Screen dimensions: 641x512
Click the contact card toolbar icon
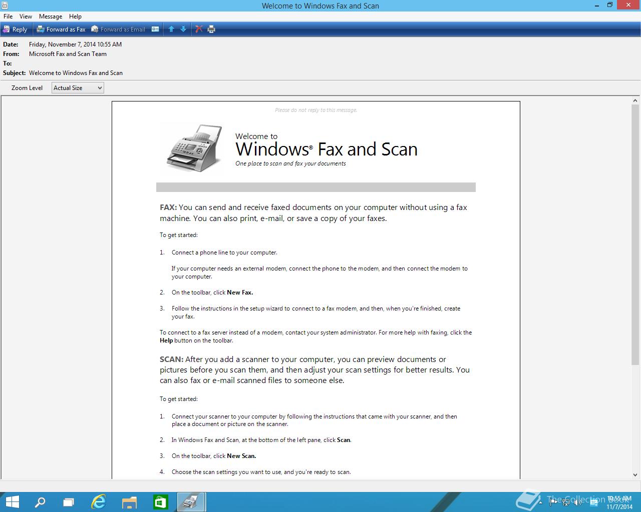155,29
